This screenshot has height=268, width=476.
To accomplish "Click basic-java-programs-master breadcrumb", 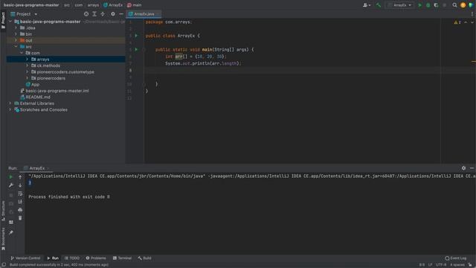I will (31, 5).
